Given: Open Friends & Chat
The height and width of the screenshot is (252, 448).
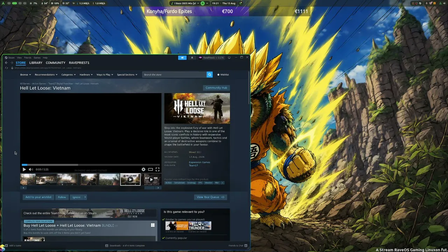Looking at the screenshot, I should tap(238, 246).
